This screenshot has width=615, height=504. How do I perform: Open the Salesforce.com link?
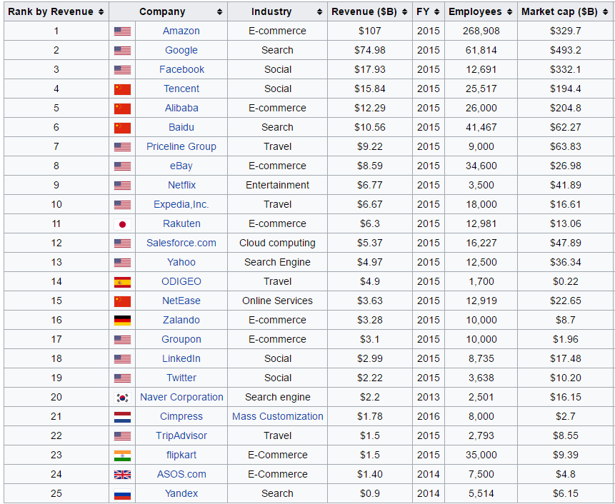[181, 243]
